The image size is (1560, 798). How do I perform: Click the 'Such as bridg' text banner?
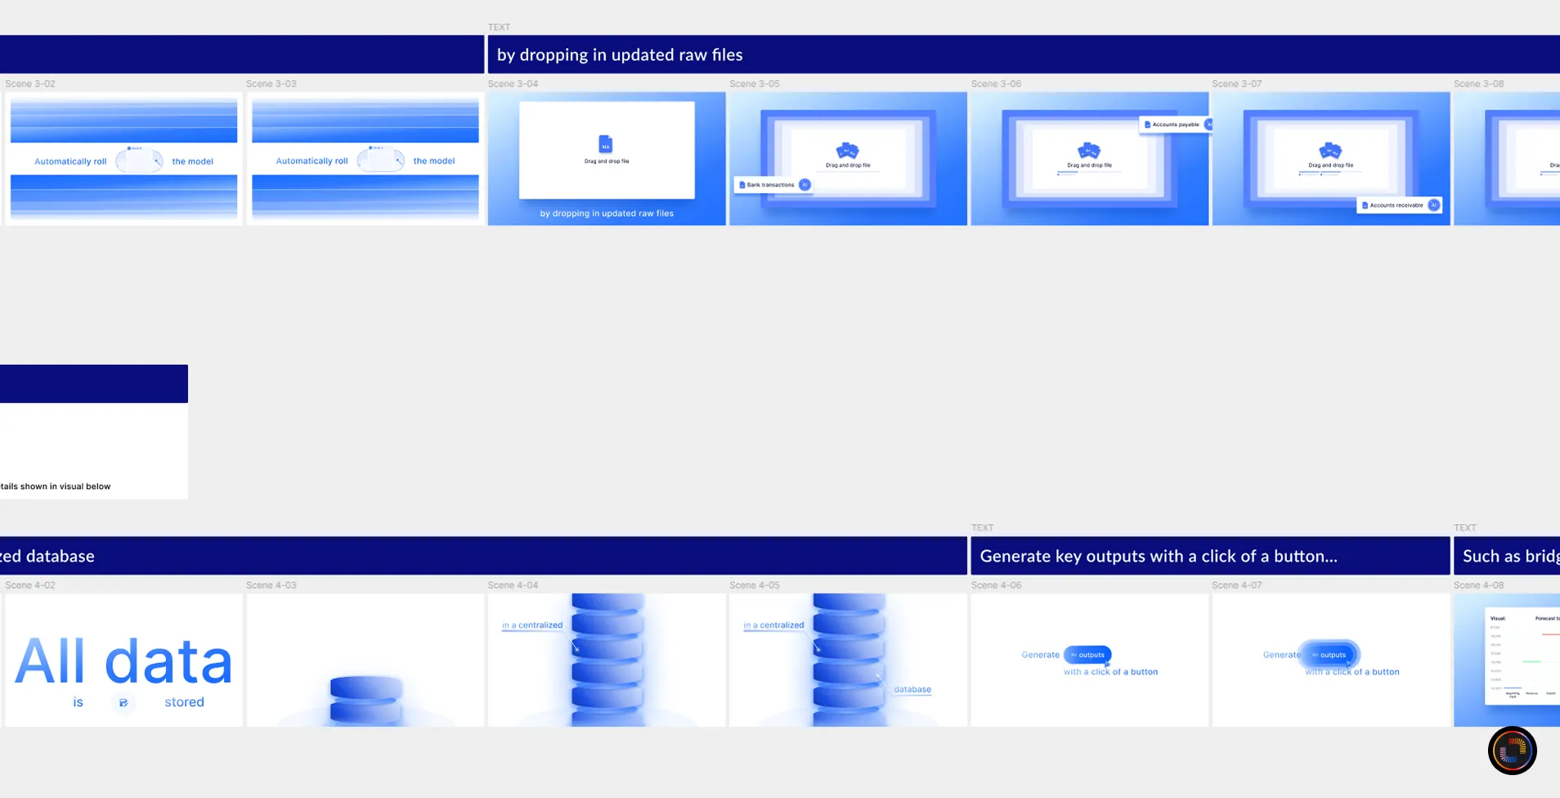pos(1507,556)
